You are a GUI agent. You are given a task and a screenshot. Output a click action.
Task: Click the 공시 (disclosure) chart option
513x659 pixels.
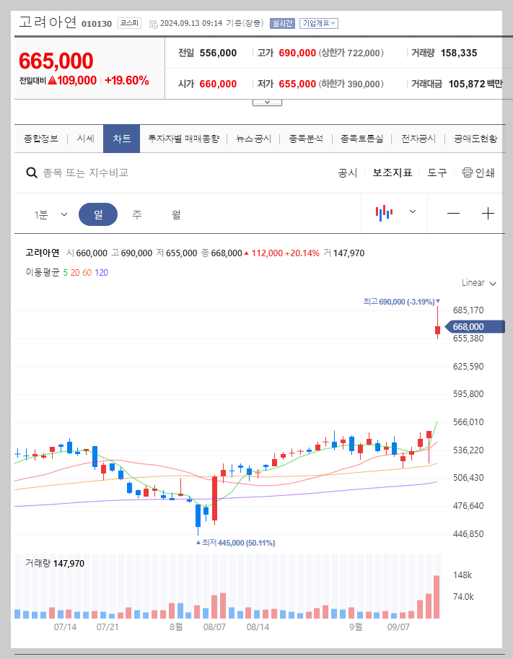(347, 173)
